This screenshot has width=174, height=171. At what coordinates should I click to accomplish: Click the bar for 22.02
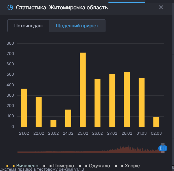click(x=39, y=112)
